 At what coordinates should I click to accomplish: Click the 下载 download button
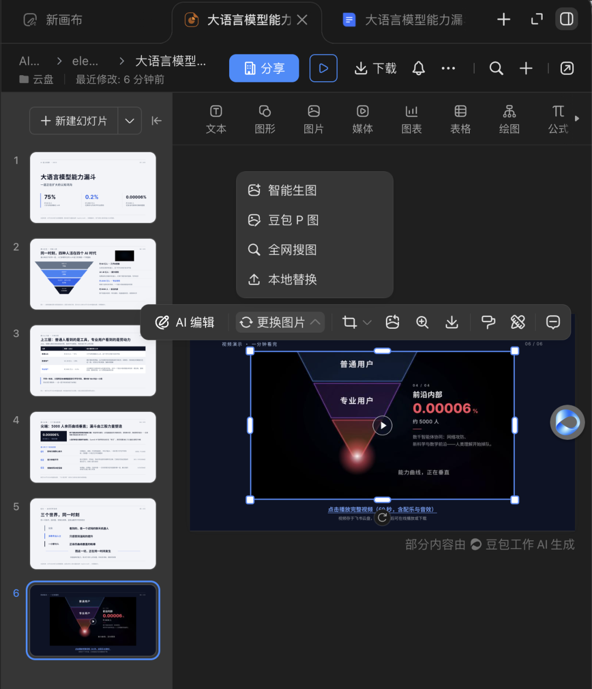(x=375, y=68)
